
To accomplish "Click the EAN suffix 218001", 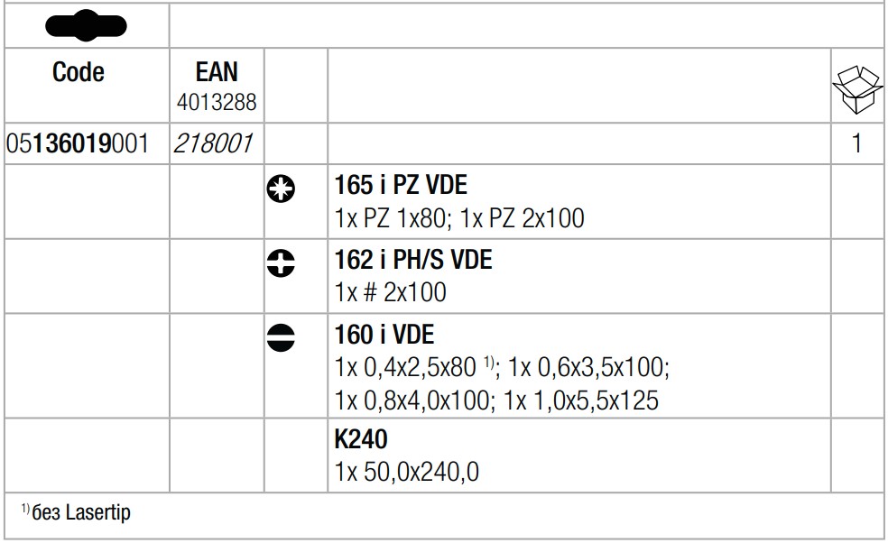I will 213,143.
